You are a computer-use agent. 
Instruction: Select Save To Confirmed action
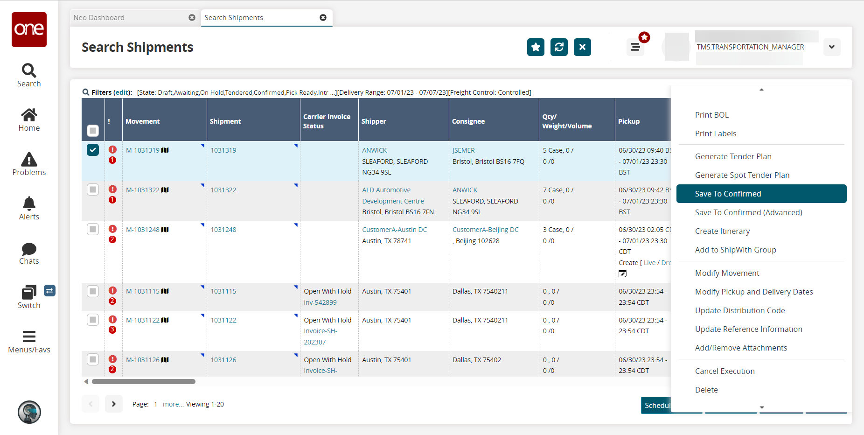click(x=761, y=194)
